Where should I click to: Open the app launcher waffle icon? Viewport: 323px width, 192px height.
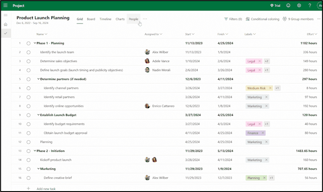5,5
